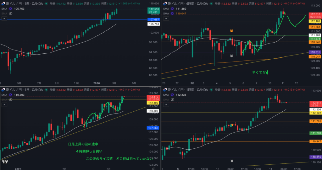Toggle hidden SMA eye icon on 1-hour chart
Image resolution: width=322 pixels, height=170 pixels.
172,99
